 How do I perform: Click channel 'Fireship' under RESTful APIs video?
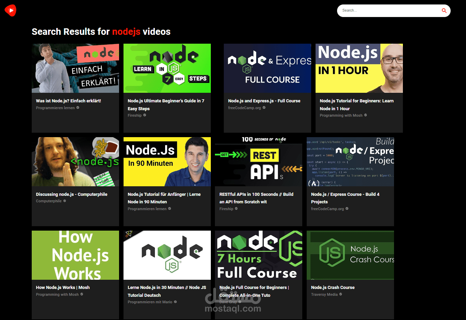coord(227,209)
